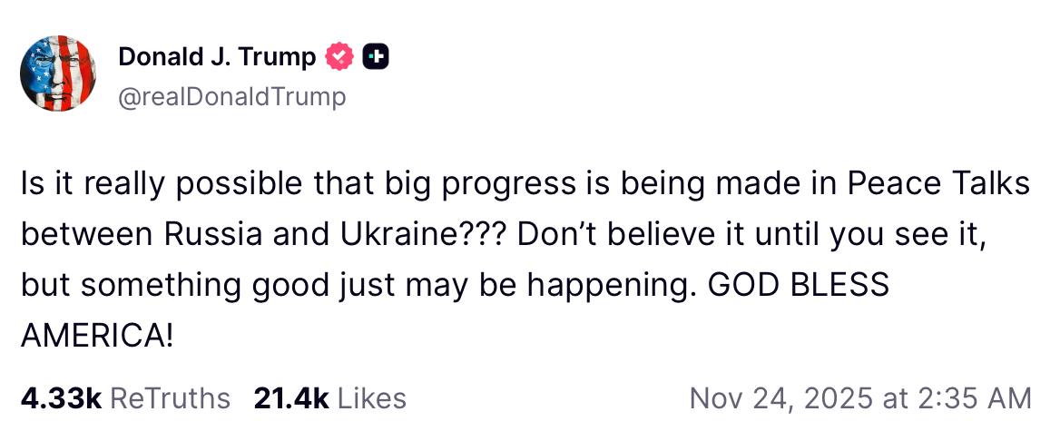Click the @realDonaldTrump handle
This screenshot has height=441, width=1060.
tap(231, 96)
